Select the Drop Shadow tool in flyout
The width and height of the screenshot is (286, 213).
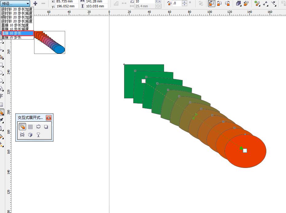46,127
